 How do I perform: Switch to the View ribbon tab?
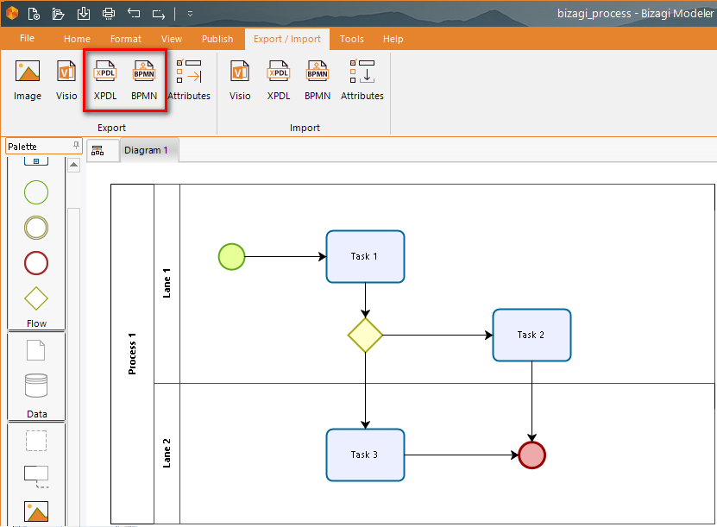coord(172,39)
